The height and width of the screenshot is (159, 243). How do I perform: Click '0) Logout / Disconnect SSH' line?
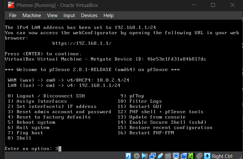(x=46, y=96)
